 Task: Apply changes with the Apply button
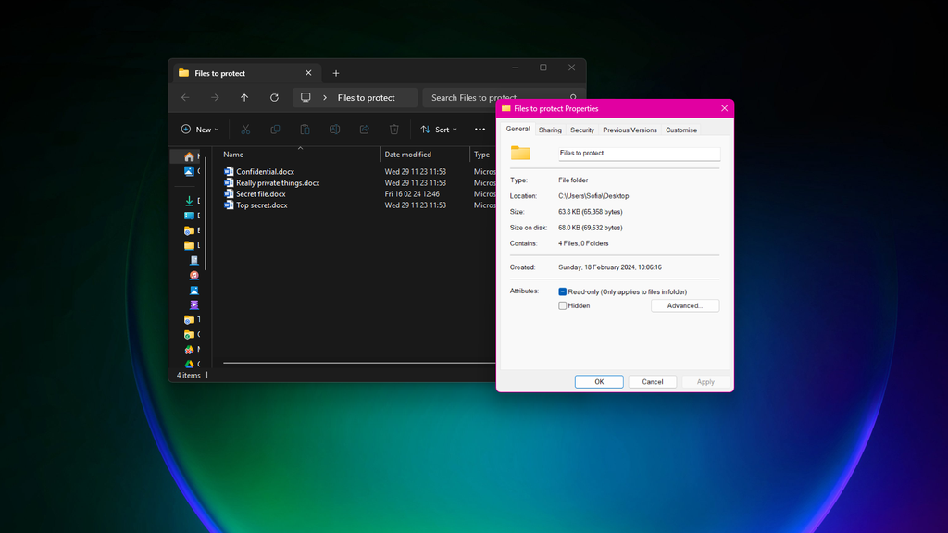pos(705,381)
